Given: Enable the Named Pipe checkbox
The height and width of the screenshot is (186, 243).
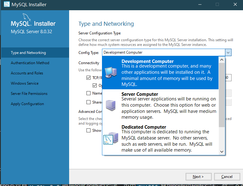Looking at the screenshot, I should [89, 93].
